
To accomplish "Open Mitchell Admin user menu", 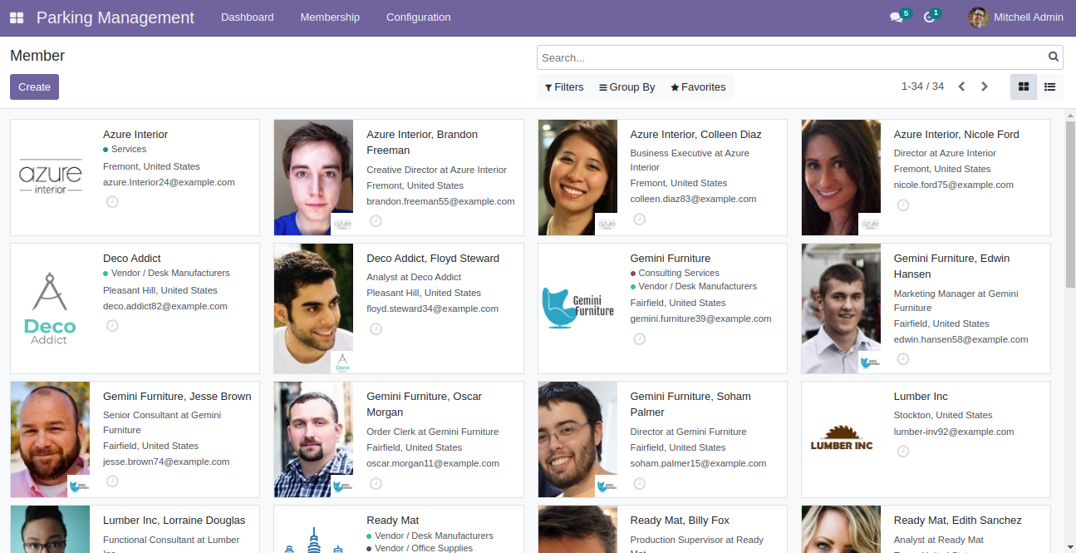I will click(1016, 17).
